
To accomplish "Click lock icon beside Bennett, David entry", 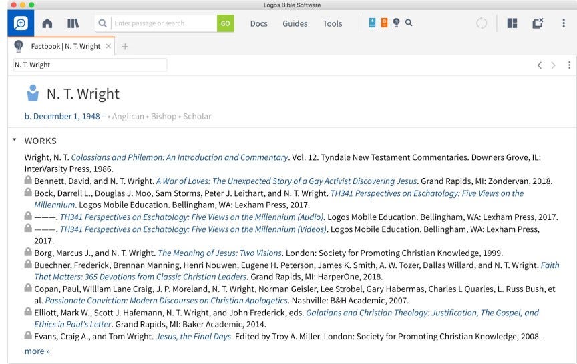I will click(28, 179).
